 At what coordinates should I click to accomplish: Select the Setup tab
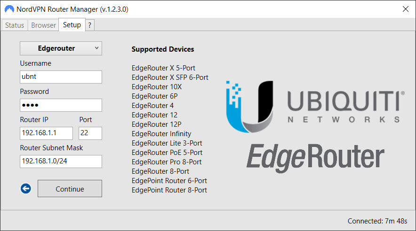(72, 25)
